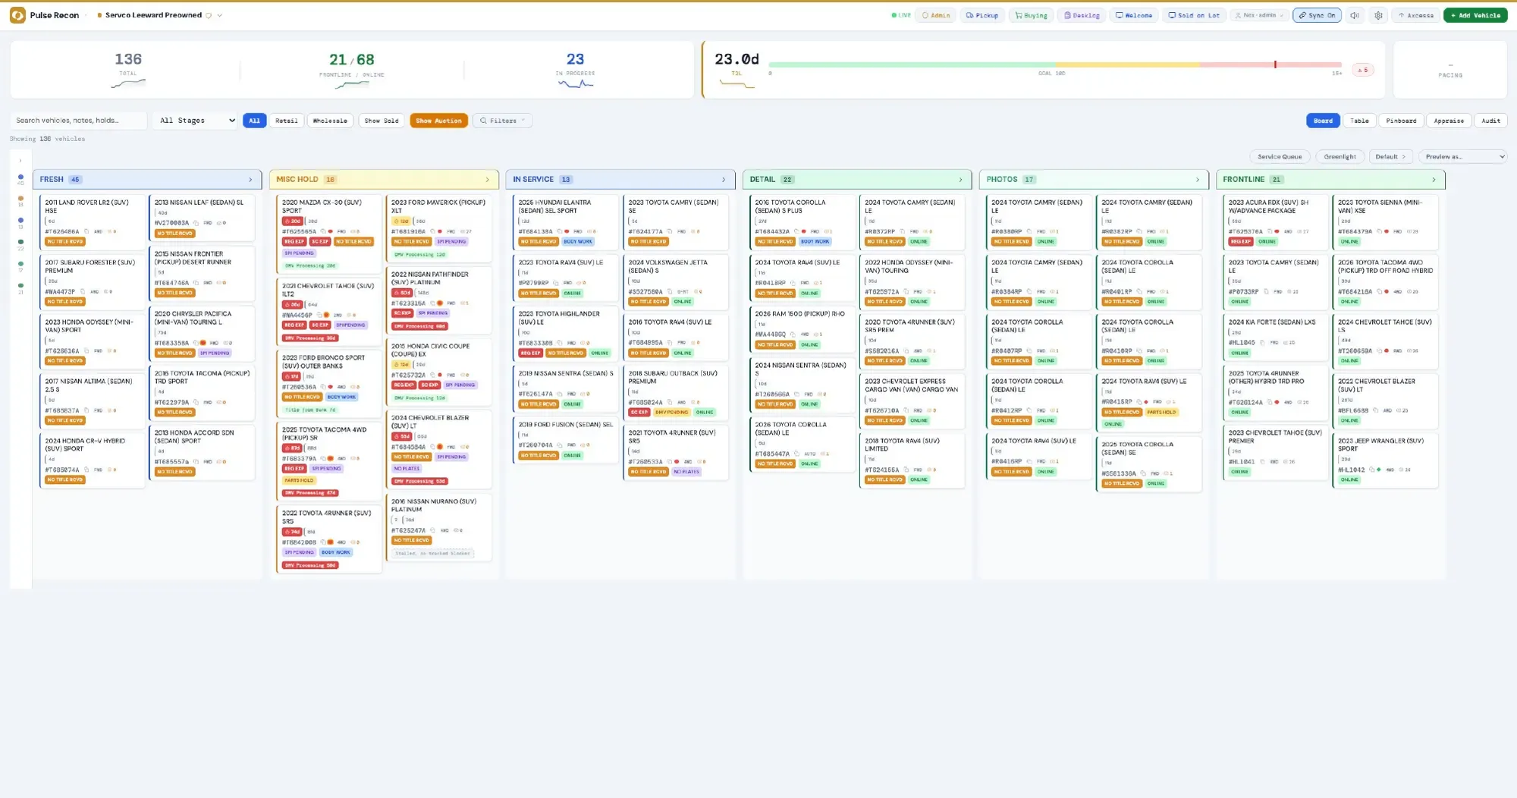Click the Axcessa upload button

click(1415, 15)
